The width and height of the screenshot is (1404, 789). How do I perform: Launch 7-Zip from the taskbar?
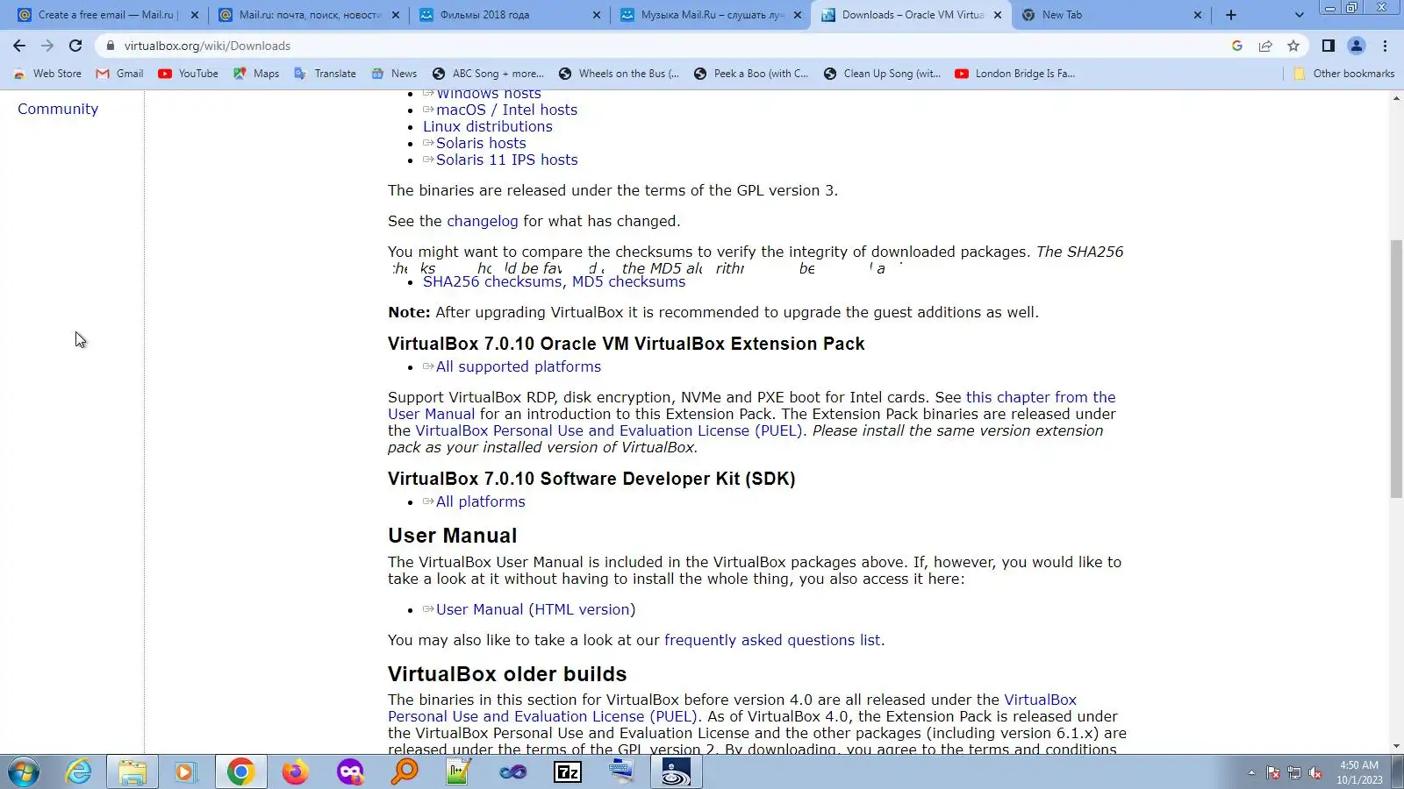coord(568,772)
